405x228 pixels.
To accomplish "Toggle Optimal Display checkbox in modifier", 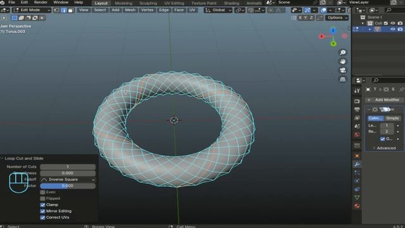I will pyautogui.click(x=382, y=139).
